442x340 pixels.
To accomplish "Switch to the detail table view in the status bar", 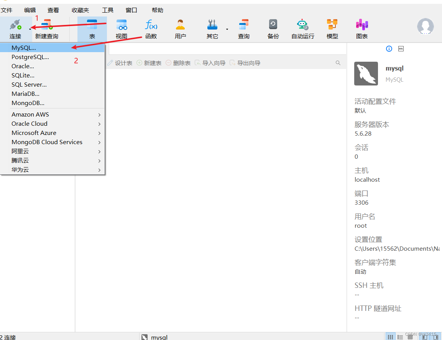I will point(410,337).
